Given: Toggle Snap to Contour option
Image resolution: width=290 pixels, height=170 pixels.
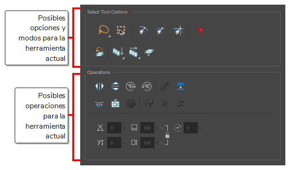Looking at the screenshot, I should tap(143, 30).
